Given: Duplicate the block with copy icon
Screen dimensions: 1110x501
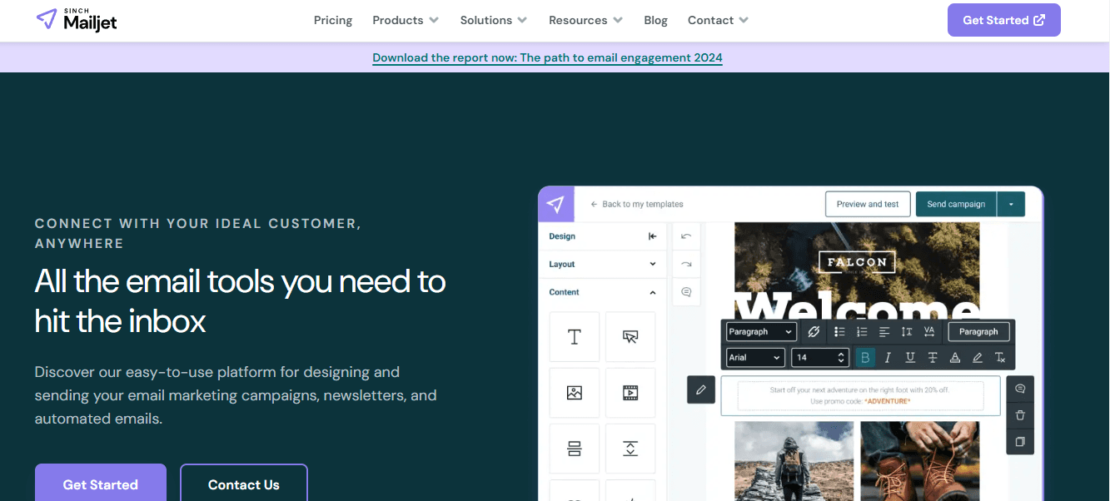Looking at the screenshot, I should 1020,441.
